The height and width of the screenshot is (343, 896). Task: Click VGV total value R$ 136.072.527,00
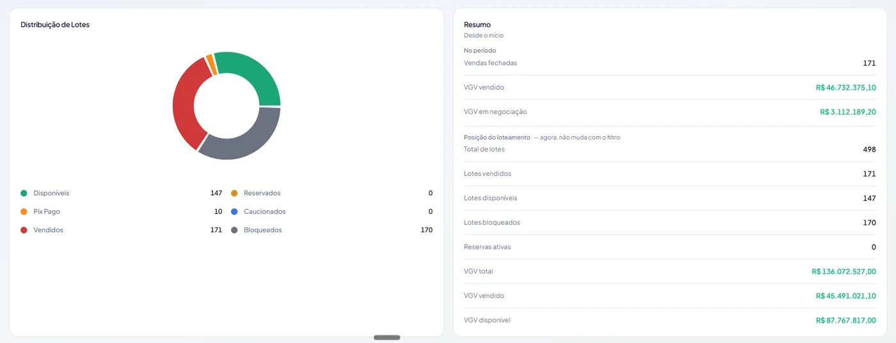point(844,272)
